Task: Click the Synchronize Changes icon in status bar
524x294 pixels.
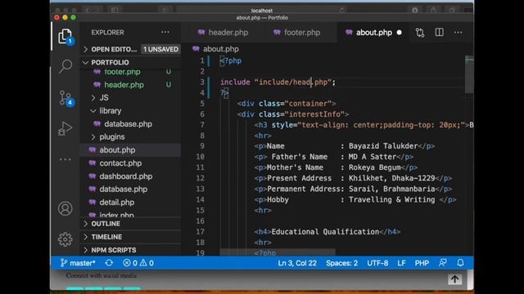Action: 109,263
